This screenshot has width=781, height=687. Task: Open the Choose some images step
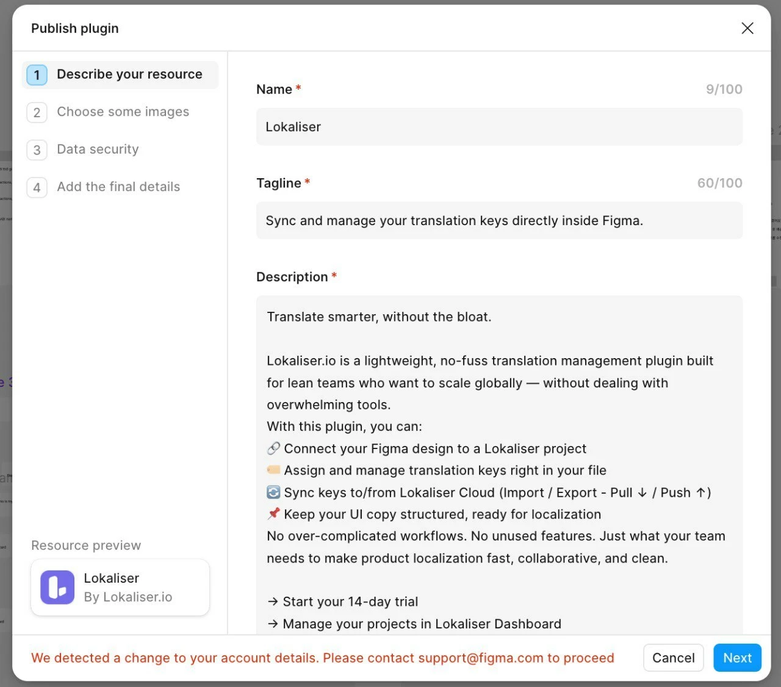tap(123, 112)
